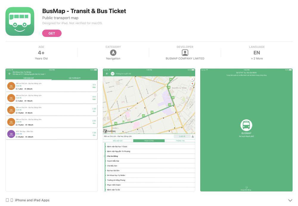Select the 'THỜI GIAN CHỜ' tab
The image size is (298, 206).
(x=29, y=78)
